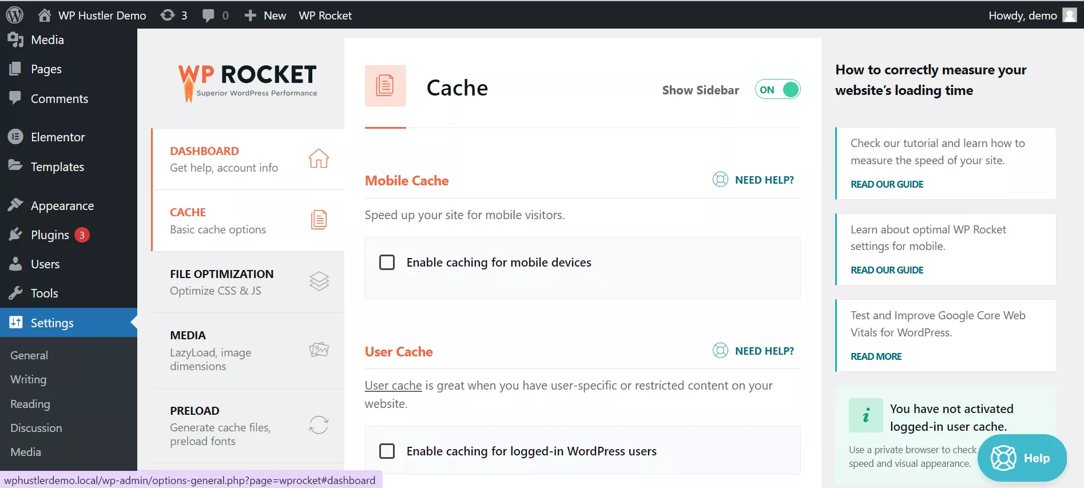Click the Settings sliders icon
The height and width of the screenshot is (488, 1084).
pos(15,322)
